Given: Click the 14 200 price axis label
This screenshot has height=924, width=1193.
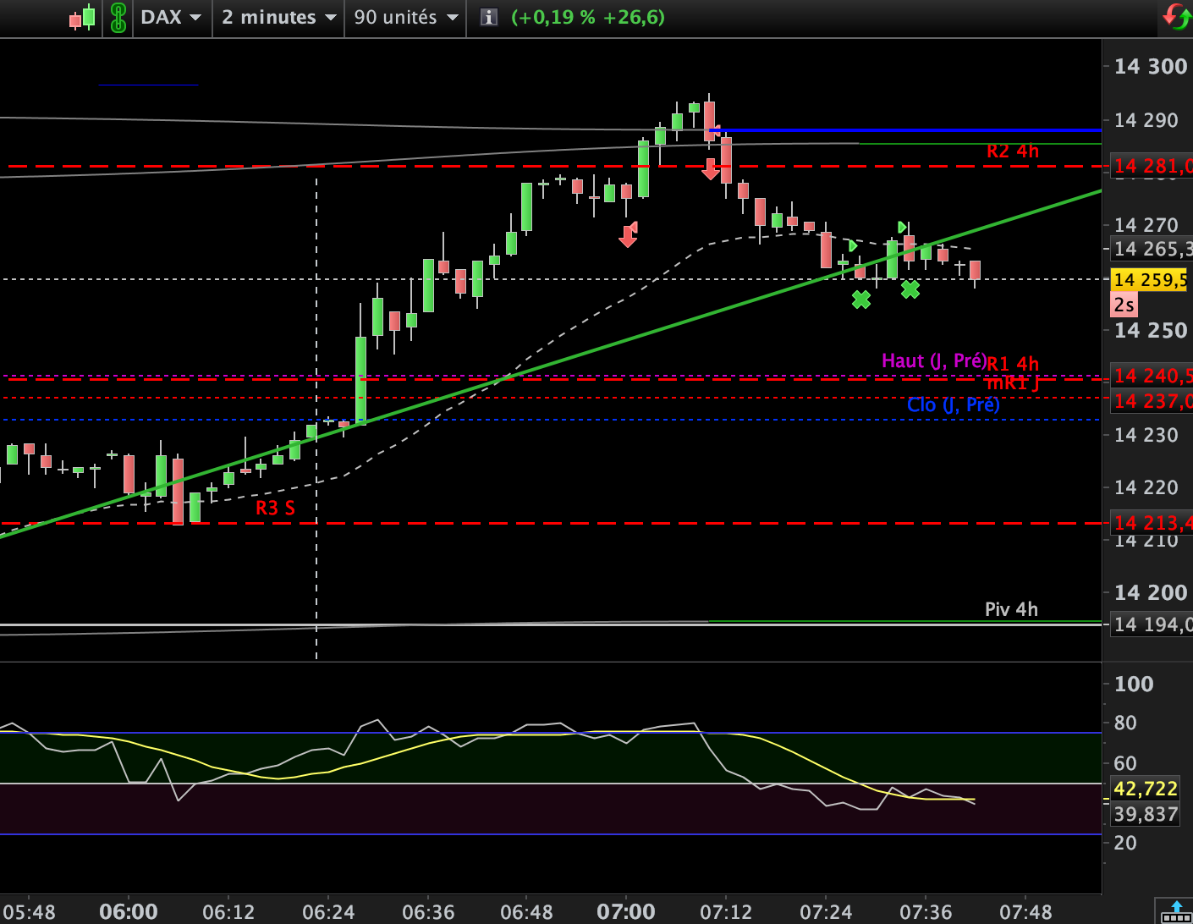Looking at the screenshot, I should 1151,593.
